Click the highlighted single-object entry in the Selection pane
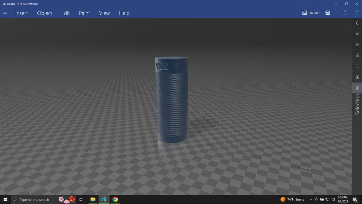This screenshot has width=362, height=204. point(357,88)
